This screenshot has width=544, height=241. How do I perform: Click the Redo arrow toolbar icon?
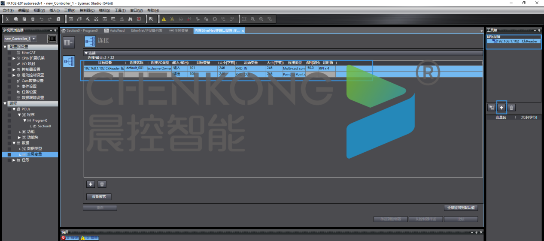click(x=50, y=19)
